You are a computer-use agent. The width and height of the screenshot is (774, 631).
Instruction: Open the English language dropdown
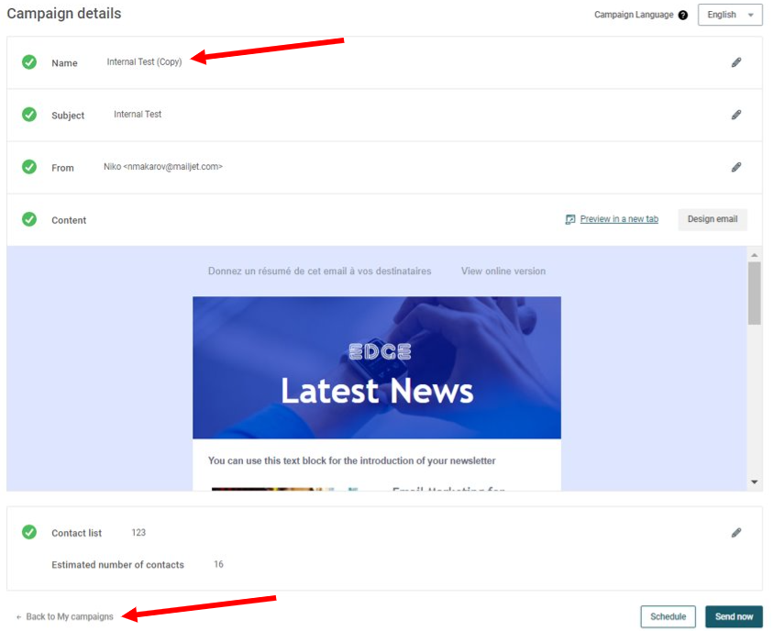pos(730,15)
